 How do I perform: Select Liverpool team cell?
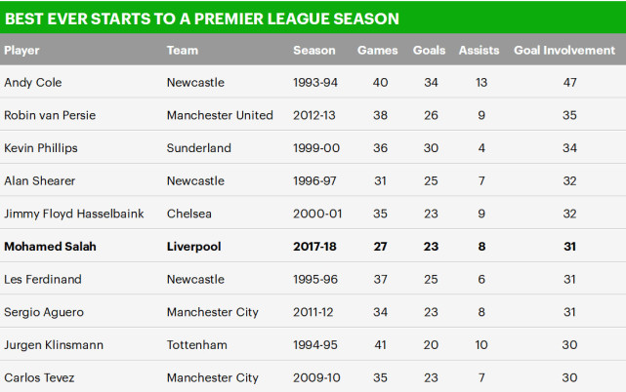(x=193, y=247)
